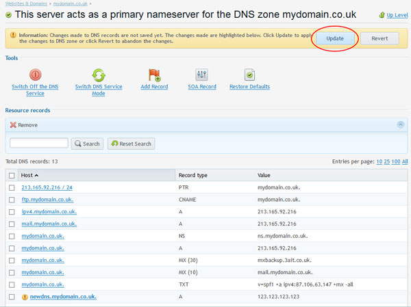
Task: Click the Up Level arrow icon
Action: [382, 15]
